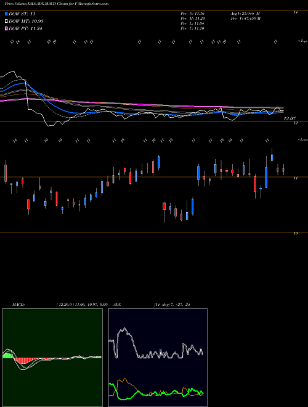
Task: Select the 'DOW MT: 10.95' legend label
Action: (26, 22)
